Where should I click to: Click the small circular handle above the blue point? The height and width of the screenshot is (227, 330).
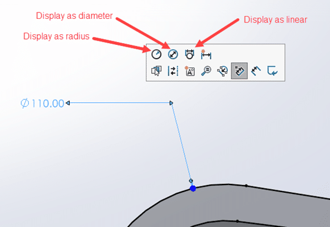click(x=191, y=181)
